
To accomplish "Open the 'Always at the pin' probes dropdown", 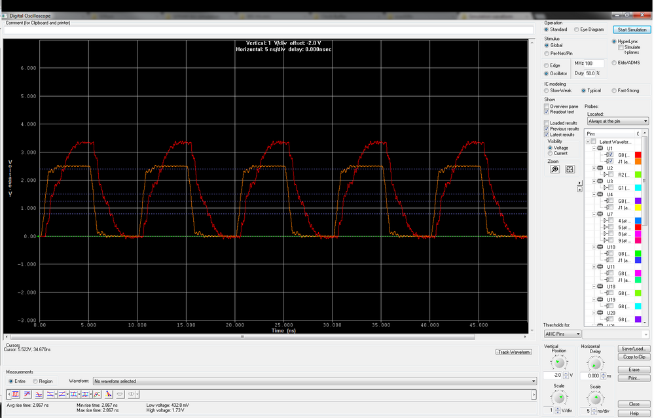I will [615, 120].
